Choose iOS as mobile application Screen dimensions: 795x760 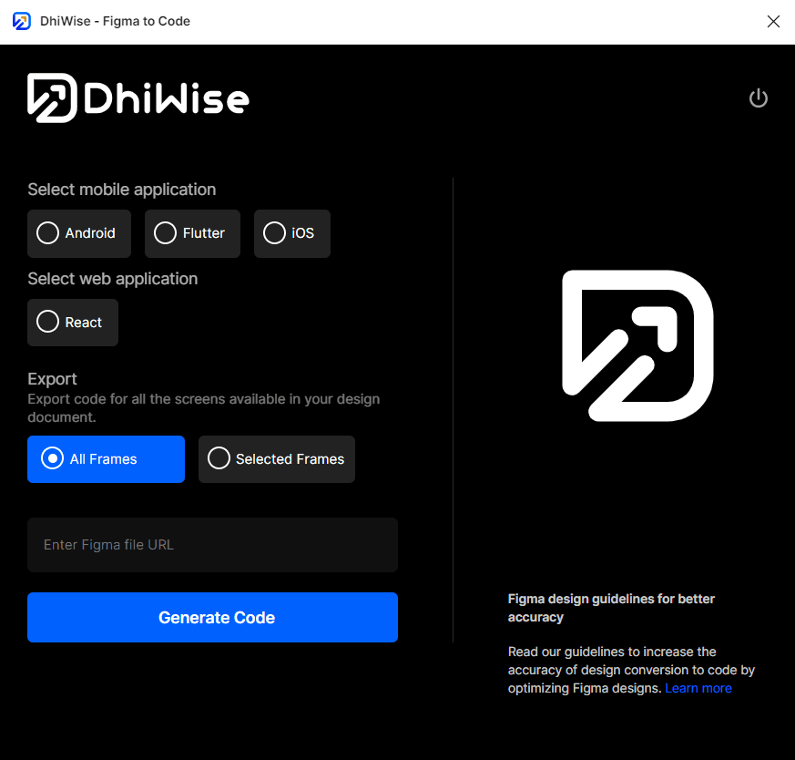pyautogui.click(x=292, y=233)
